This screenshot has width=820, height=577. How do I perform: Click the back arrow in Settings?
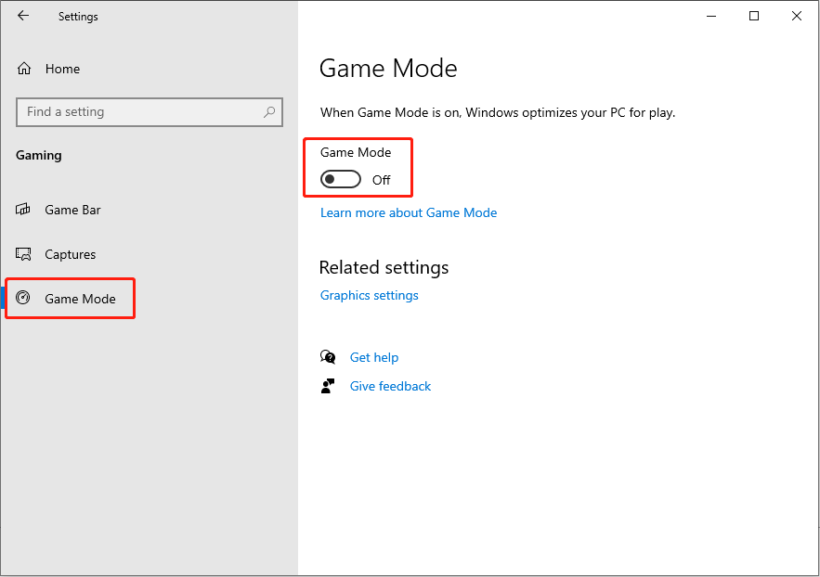(23, 16)
